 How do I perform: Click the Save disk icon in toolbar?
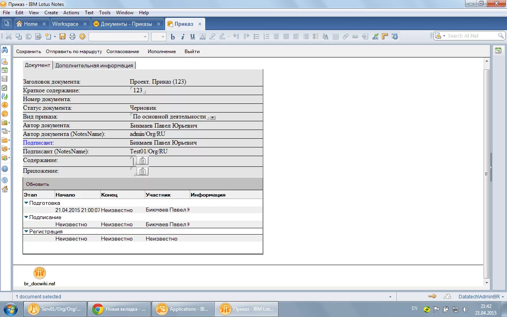[x=62, y=36]
